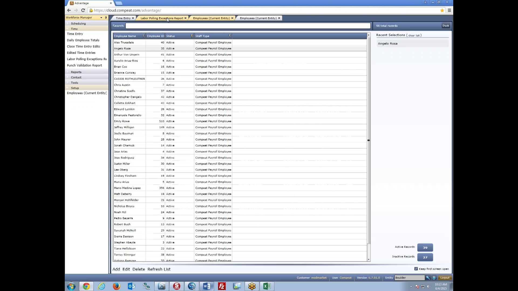The width and height of the screenshot is (518, 291).
Task: Click the Refresh List link
Action: click(159, 269)
